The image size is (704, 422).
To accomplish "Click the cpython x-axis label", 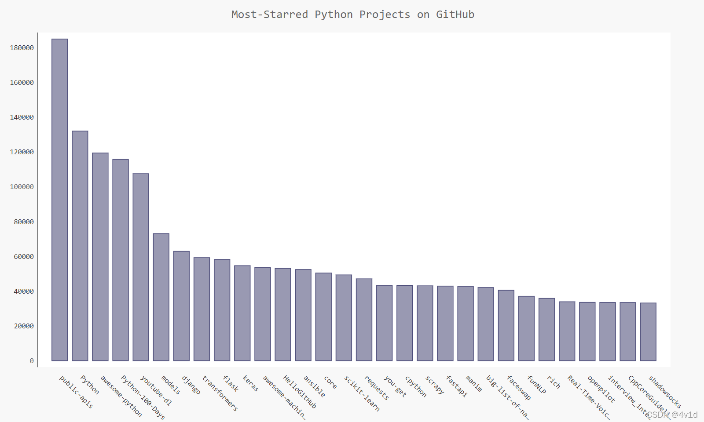I will (416, 386).
